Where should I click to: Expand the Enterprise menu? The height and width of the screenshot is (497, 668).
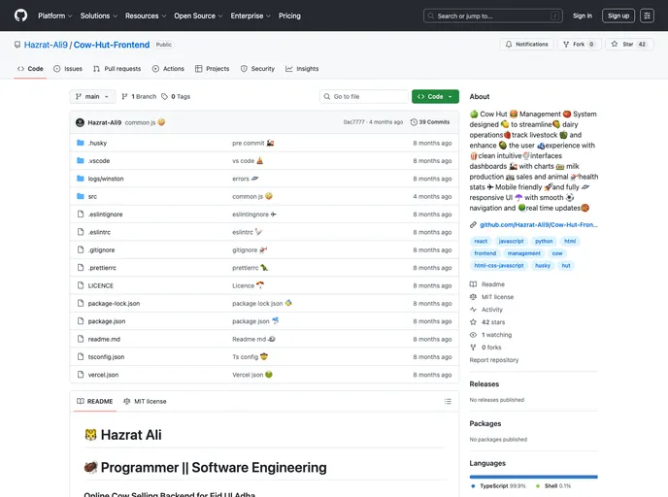click(x=250, y=16)
